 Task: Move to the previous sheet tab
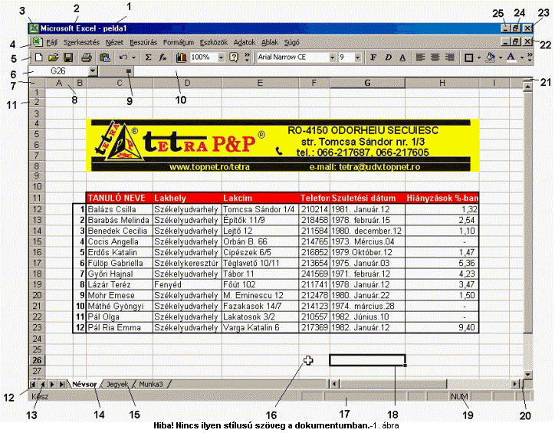pyautogui.click(x=42, y=384)
